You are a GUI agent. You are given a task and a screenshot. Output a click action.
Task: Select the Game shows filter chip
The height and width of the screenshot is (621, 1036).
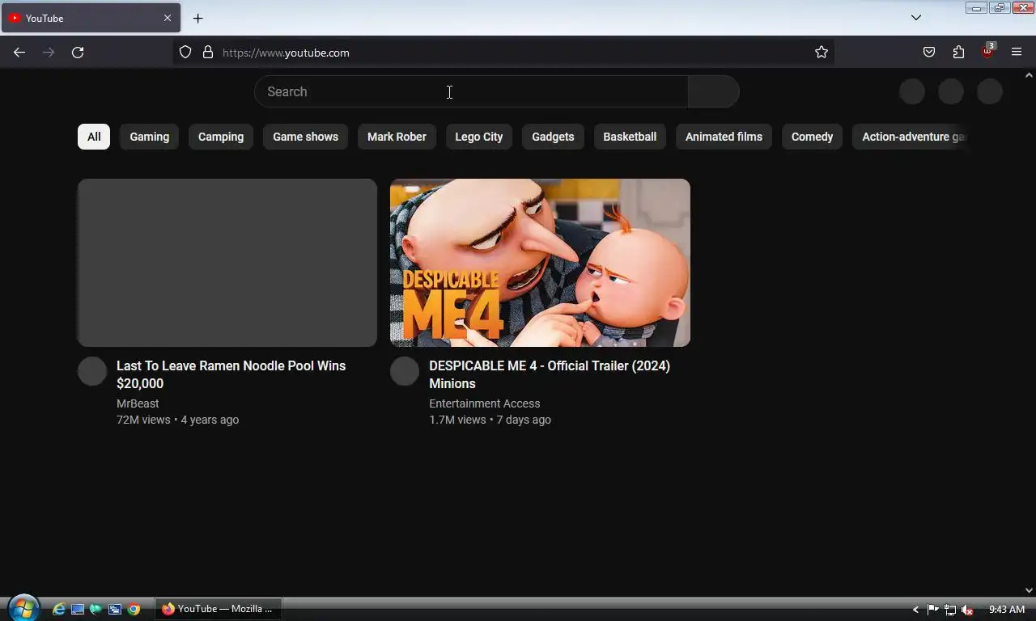click(305, 137)
